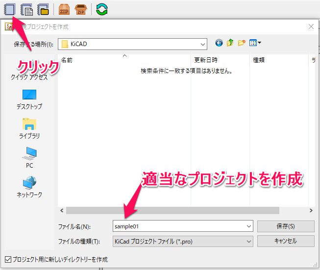Click the 保存(S) save button
Viewport: 320px width, 270px height.
click(x=285, y=226)
